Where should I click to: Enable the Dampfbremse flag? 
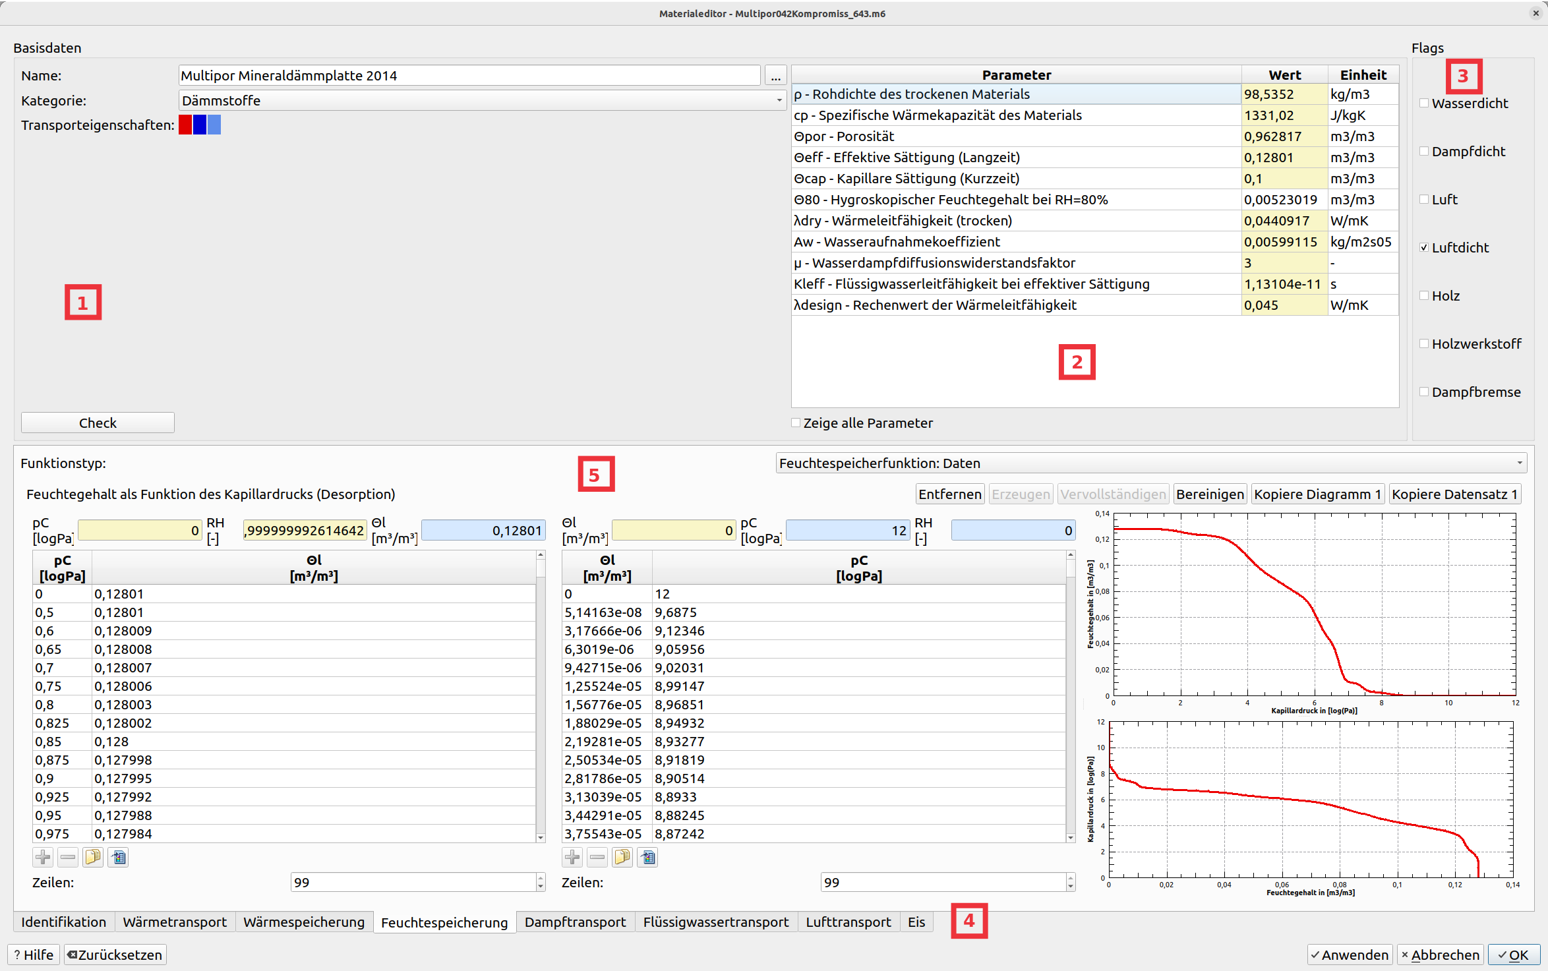pyautogui.click(x=1424, y=392)
